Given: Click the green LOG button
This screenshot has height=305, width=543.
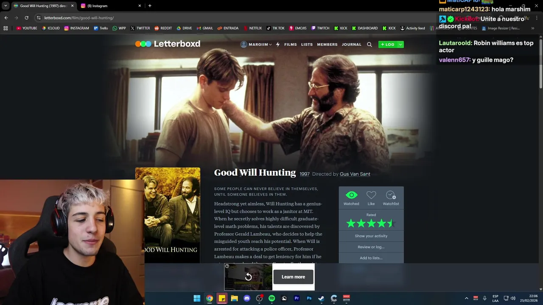Looking at the screenshot, I should point(387,44).
